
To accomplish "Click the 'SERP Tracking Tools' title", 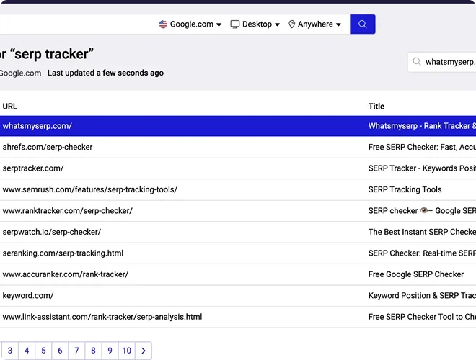I will 405,189.
